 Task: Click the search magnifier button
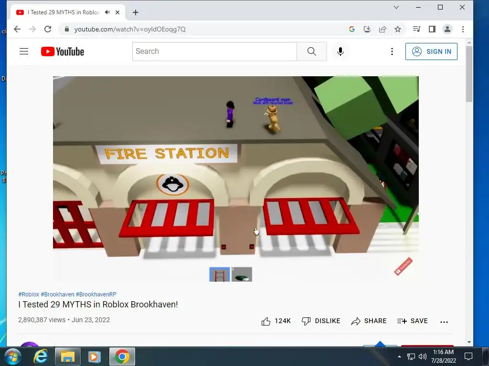[x=311, y=51]
